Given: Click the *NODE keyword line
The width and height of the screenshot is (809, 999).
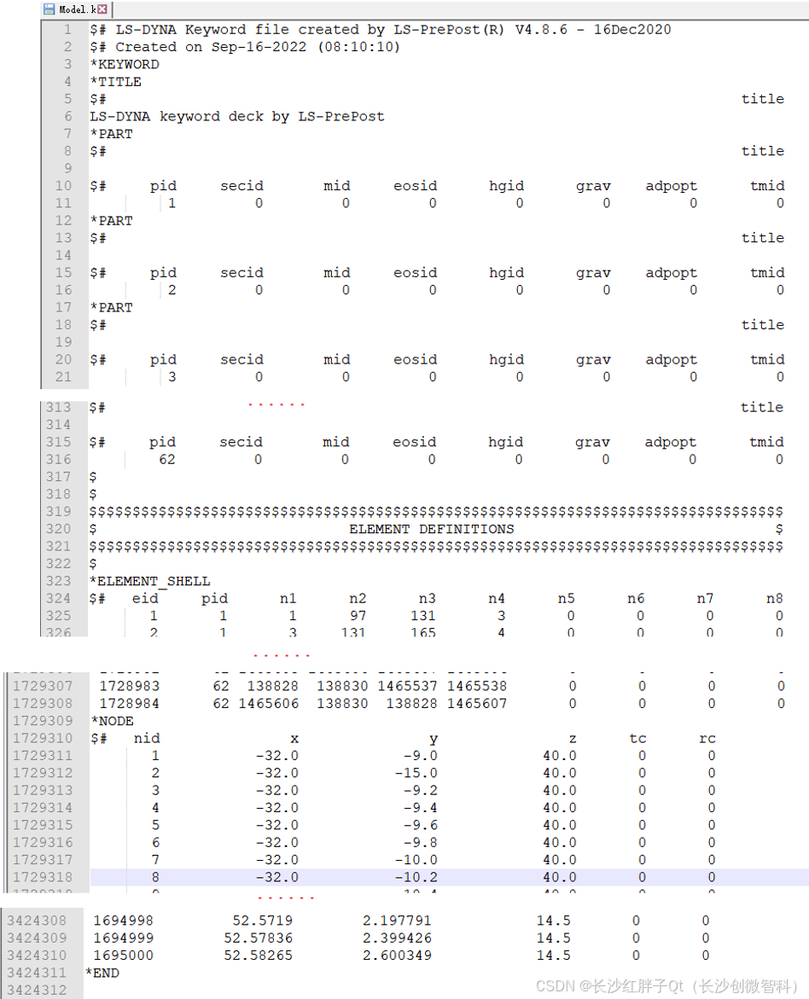Looking at the screenshot, I should (x=112, y=721).
